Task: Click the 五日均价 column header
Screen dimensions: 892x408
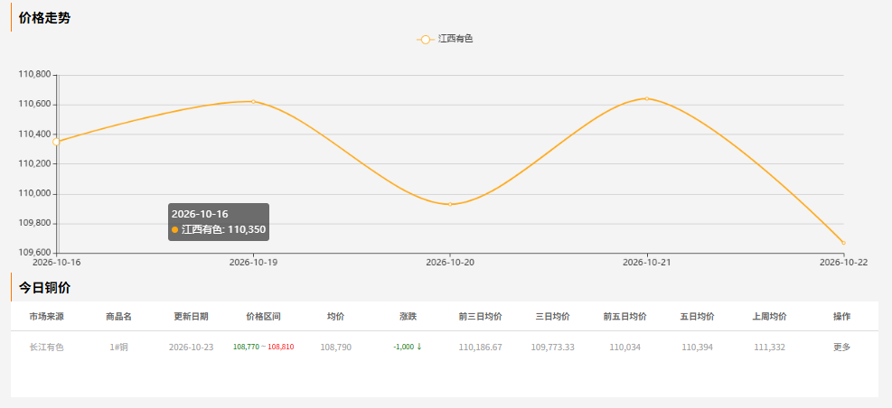Action: click(698, 317)
